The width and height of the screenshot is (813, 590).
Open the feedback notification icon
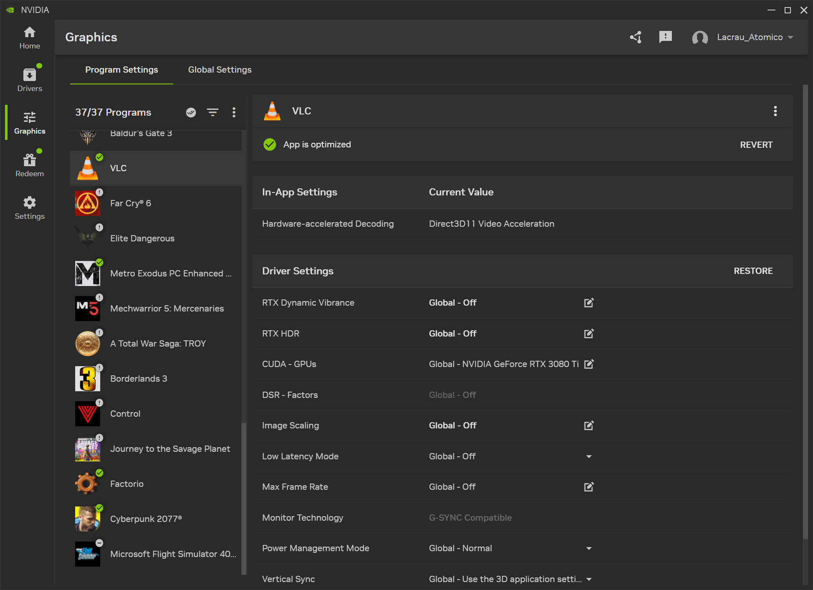pos(665,37)
